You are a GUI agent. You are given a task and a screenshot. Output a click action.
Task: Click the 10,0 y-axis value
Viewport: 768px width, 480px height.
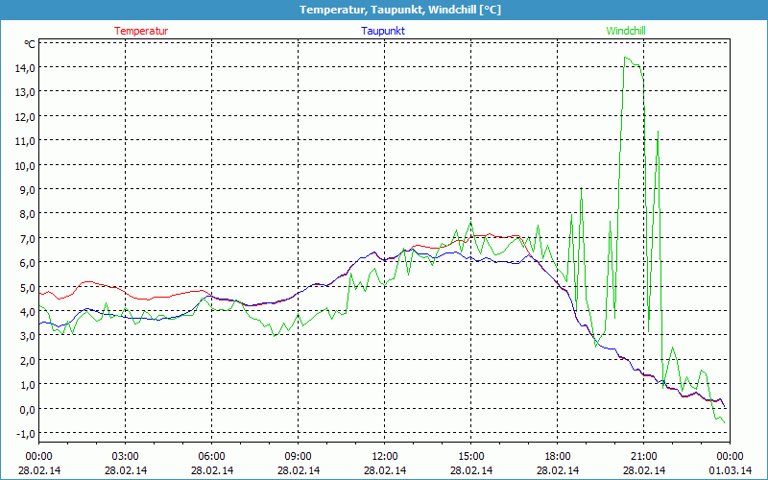pyautogui.click(x=24, y=165)
